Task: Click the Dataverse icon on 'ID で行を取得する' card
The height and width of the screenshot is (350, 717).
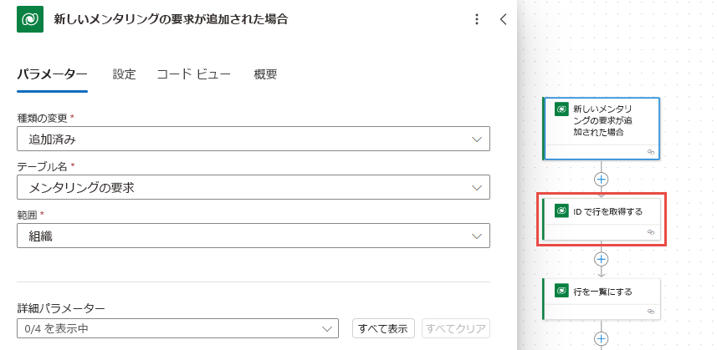Action: [x=561, y=211]
